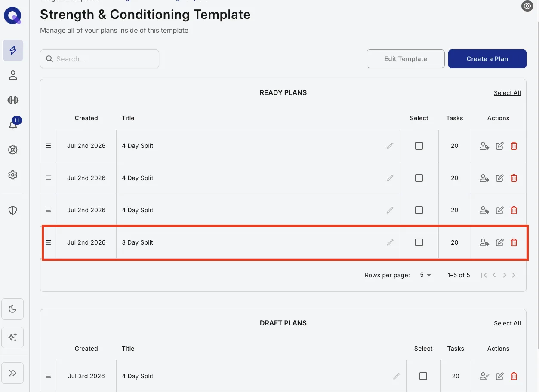Assign the first Ready Plans 4 Day Split to a client
Viewport: 539px width, 392px height.
tap(484, 146)
